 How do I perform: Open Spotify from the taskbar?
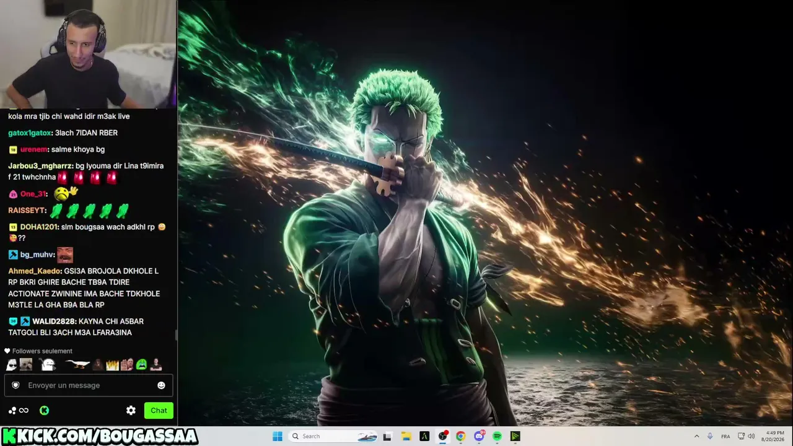(497, 436)
